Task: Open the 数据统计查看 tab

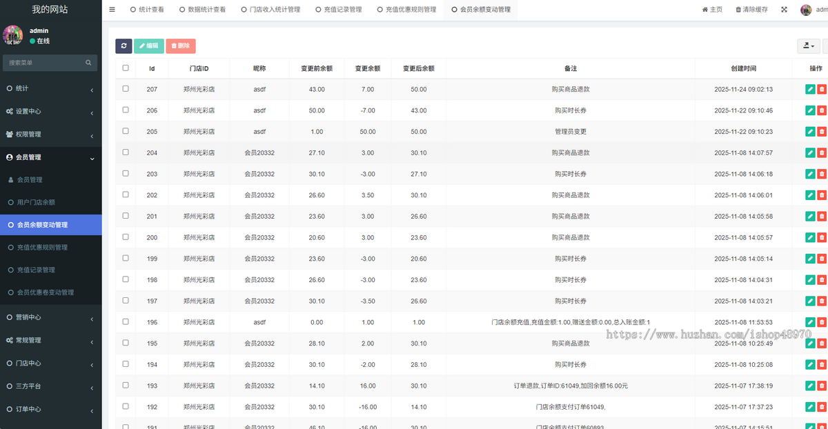Action: coord(207,10)
